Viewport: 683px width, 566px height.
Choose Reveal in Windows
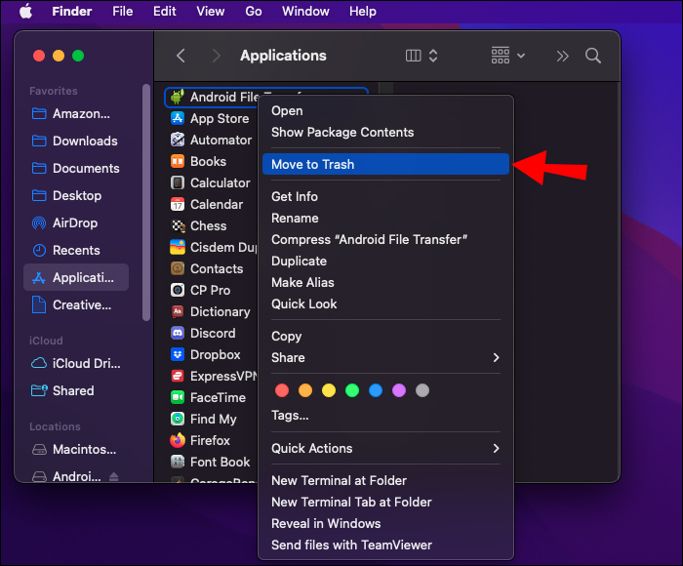tap(385, 523)
